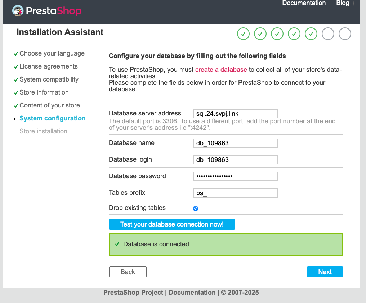Click the sixth empty step circle

[328, 34]
